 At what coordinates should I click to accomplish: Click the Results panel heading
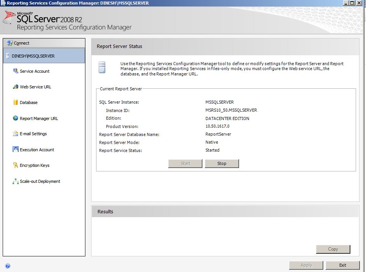105,211
